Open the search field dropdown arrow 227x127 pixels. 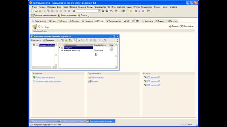100,11
